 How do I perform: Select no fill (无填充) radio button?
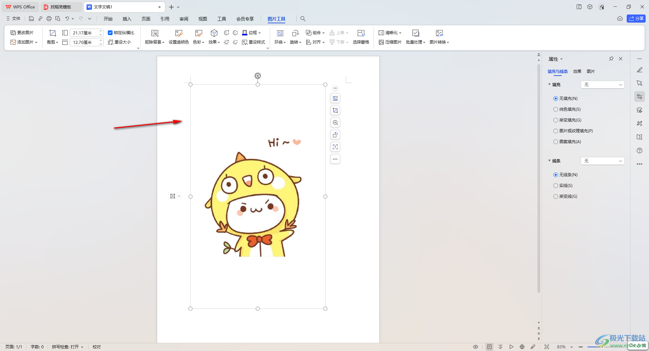[x=555, y=99]
